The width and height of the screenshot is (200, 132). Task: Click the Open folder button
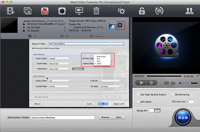119,117
